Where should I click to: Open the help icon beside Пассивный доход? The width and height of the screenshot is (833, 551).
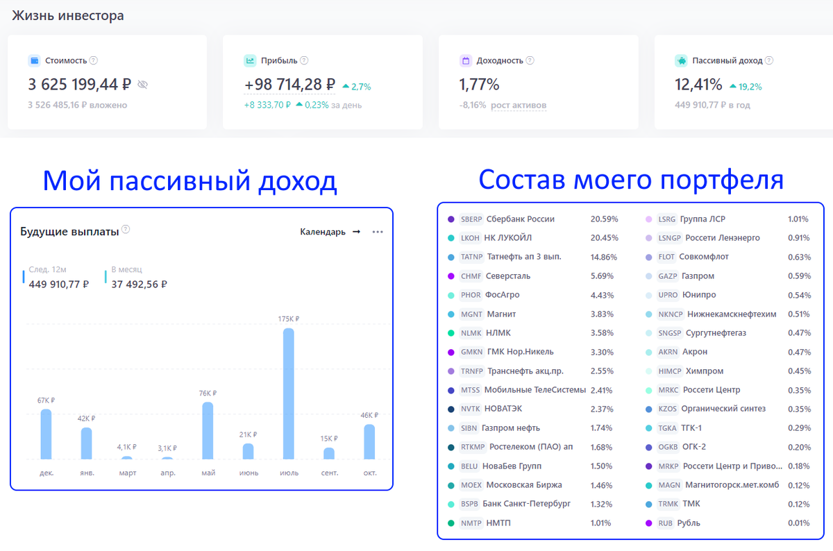tap(768, 60)
